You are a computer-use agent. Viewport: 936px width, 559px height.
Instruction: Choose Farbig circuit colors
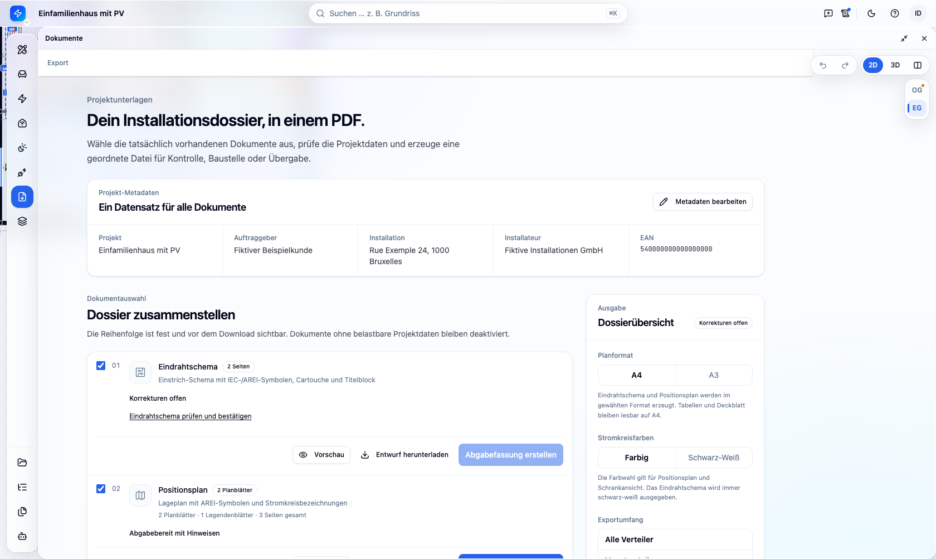[x=637, y=458]
